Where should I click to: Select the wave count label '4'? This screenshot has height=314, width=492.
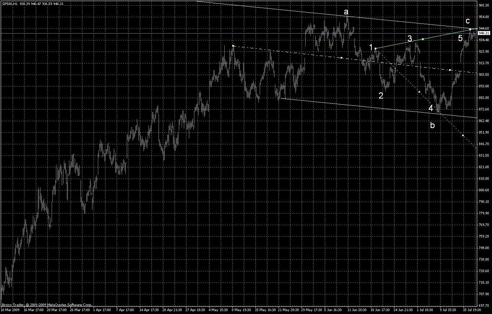click(431, 108)
